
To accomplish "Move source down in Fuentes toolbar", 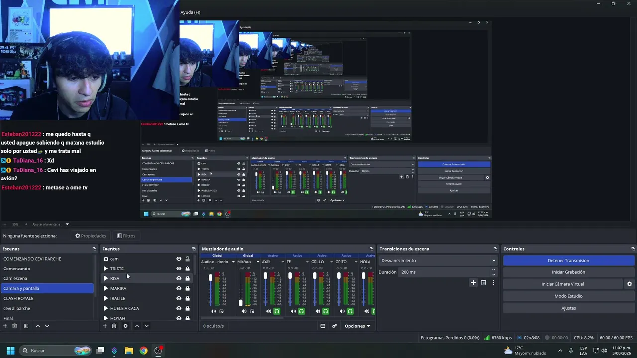I will pyautogui.click(x=146, y=326).
